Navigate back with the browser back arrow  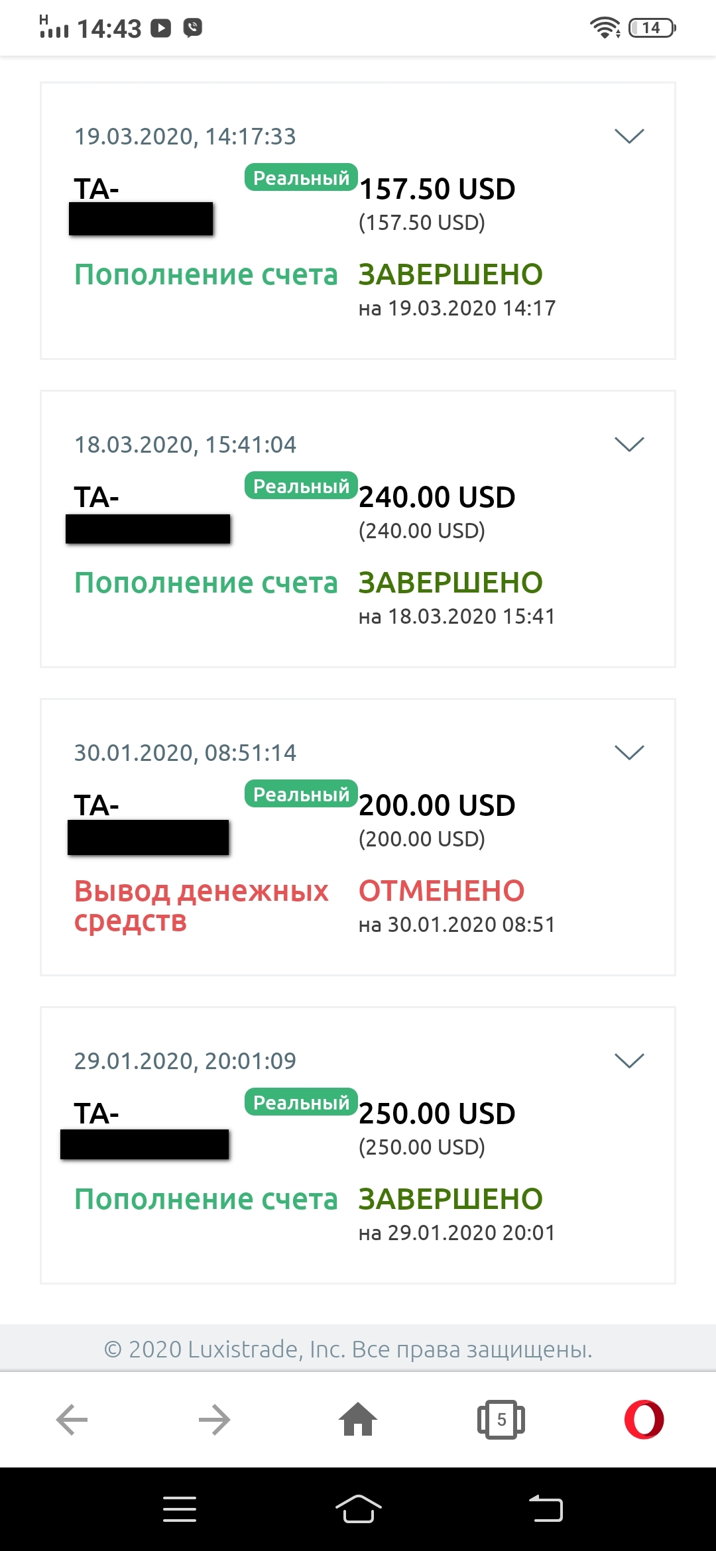coord(72,1420)
